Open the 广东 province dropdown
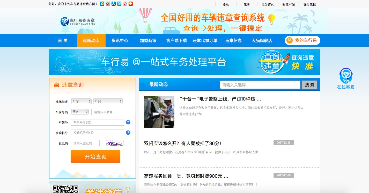Image resolution: width=369 pixels, height=193 pixels. click(81, 101)
